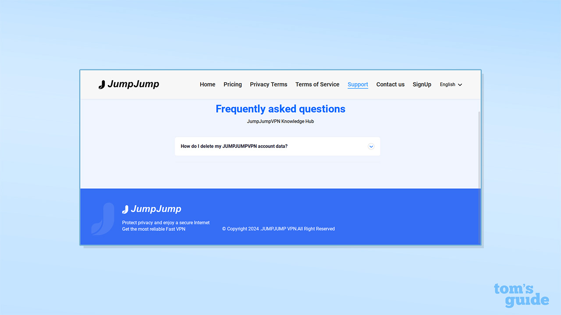
Task: Click the arrow icon beside English
Action: tap(460, 84)
